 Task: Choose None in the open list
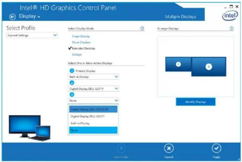click(93, 130)
